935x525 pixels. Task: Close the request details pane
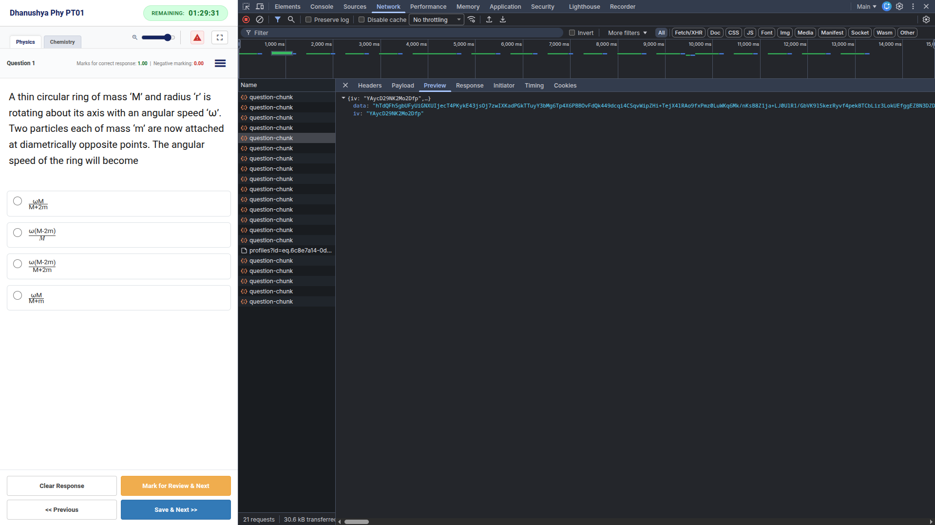pyautogui.click(x=345, y=85)
